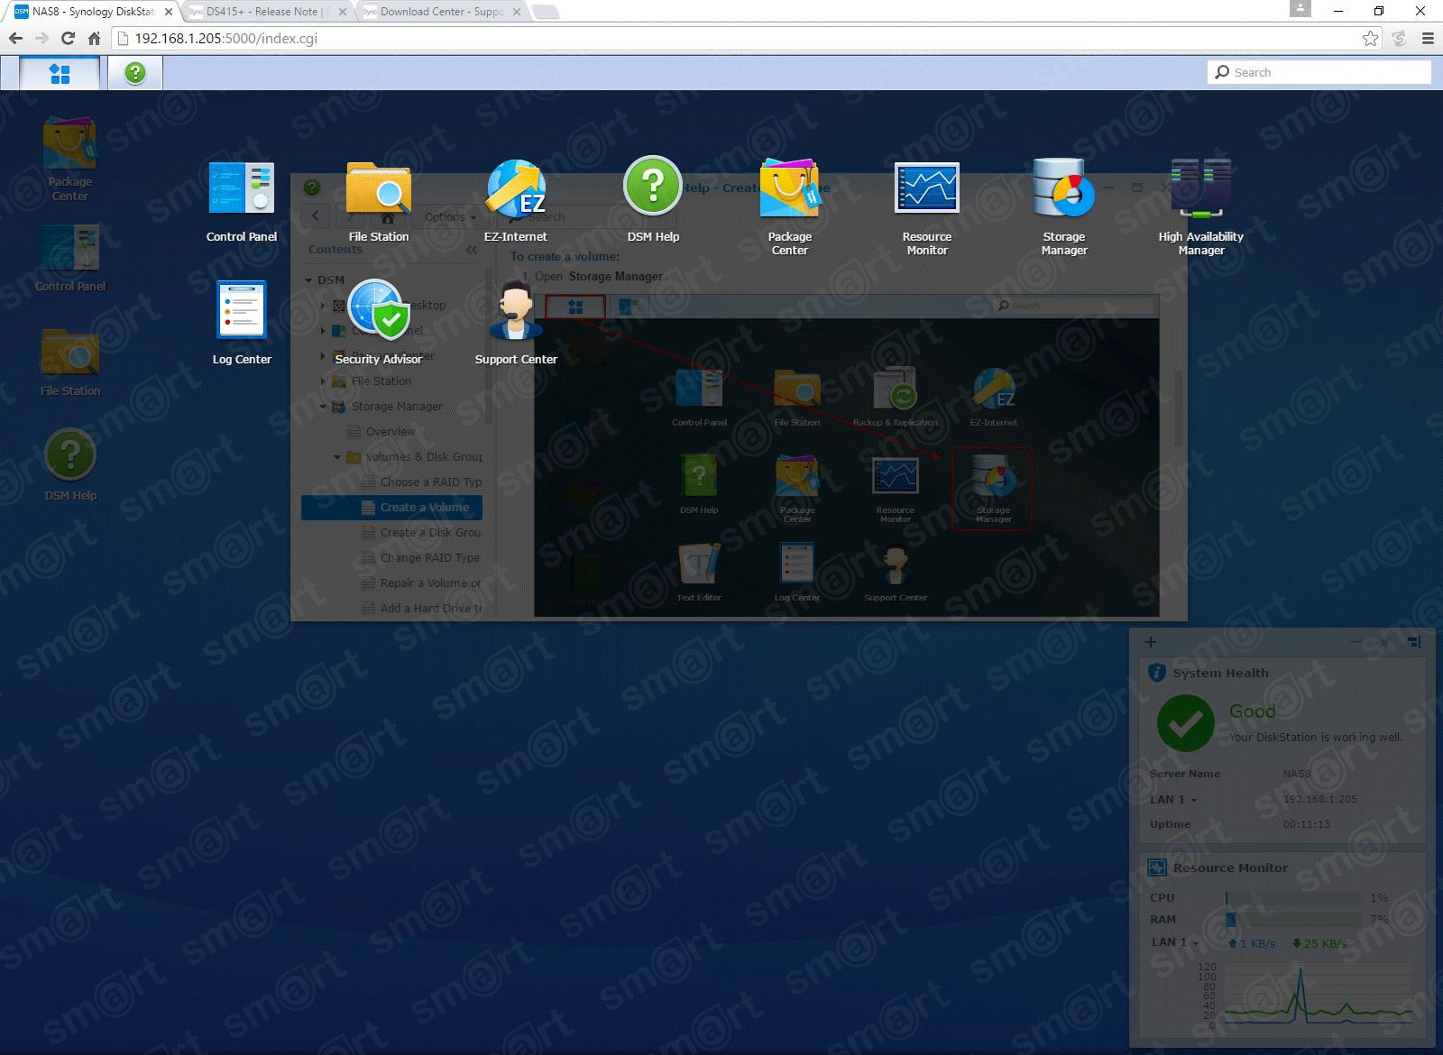Open DSM Help desktop shortcut
Viewport: 1443px width, 1055px height.
(70, 465)
